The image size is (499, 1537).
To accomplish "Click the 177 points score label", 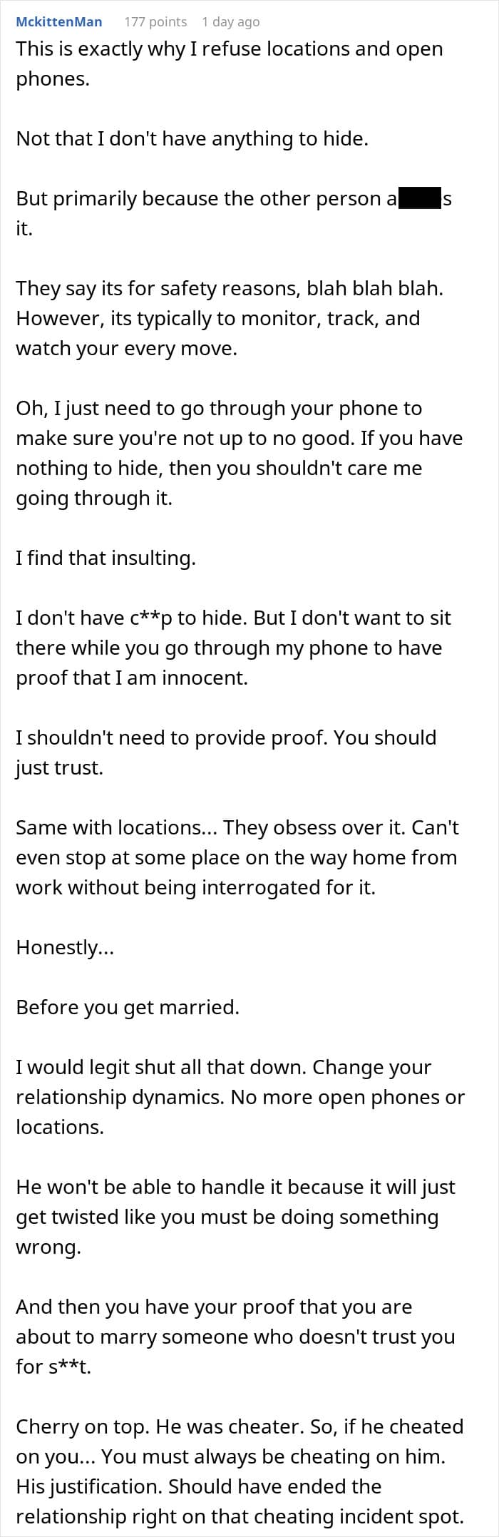I will point(155,21).
